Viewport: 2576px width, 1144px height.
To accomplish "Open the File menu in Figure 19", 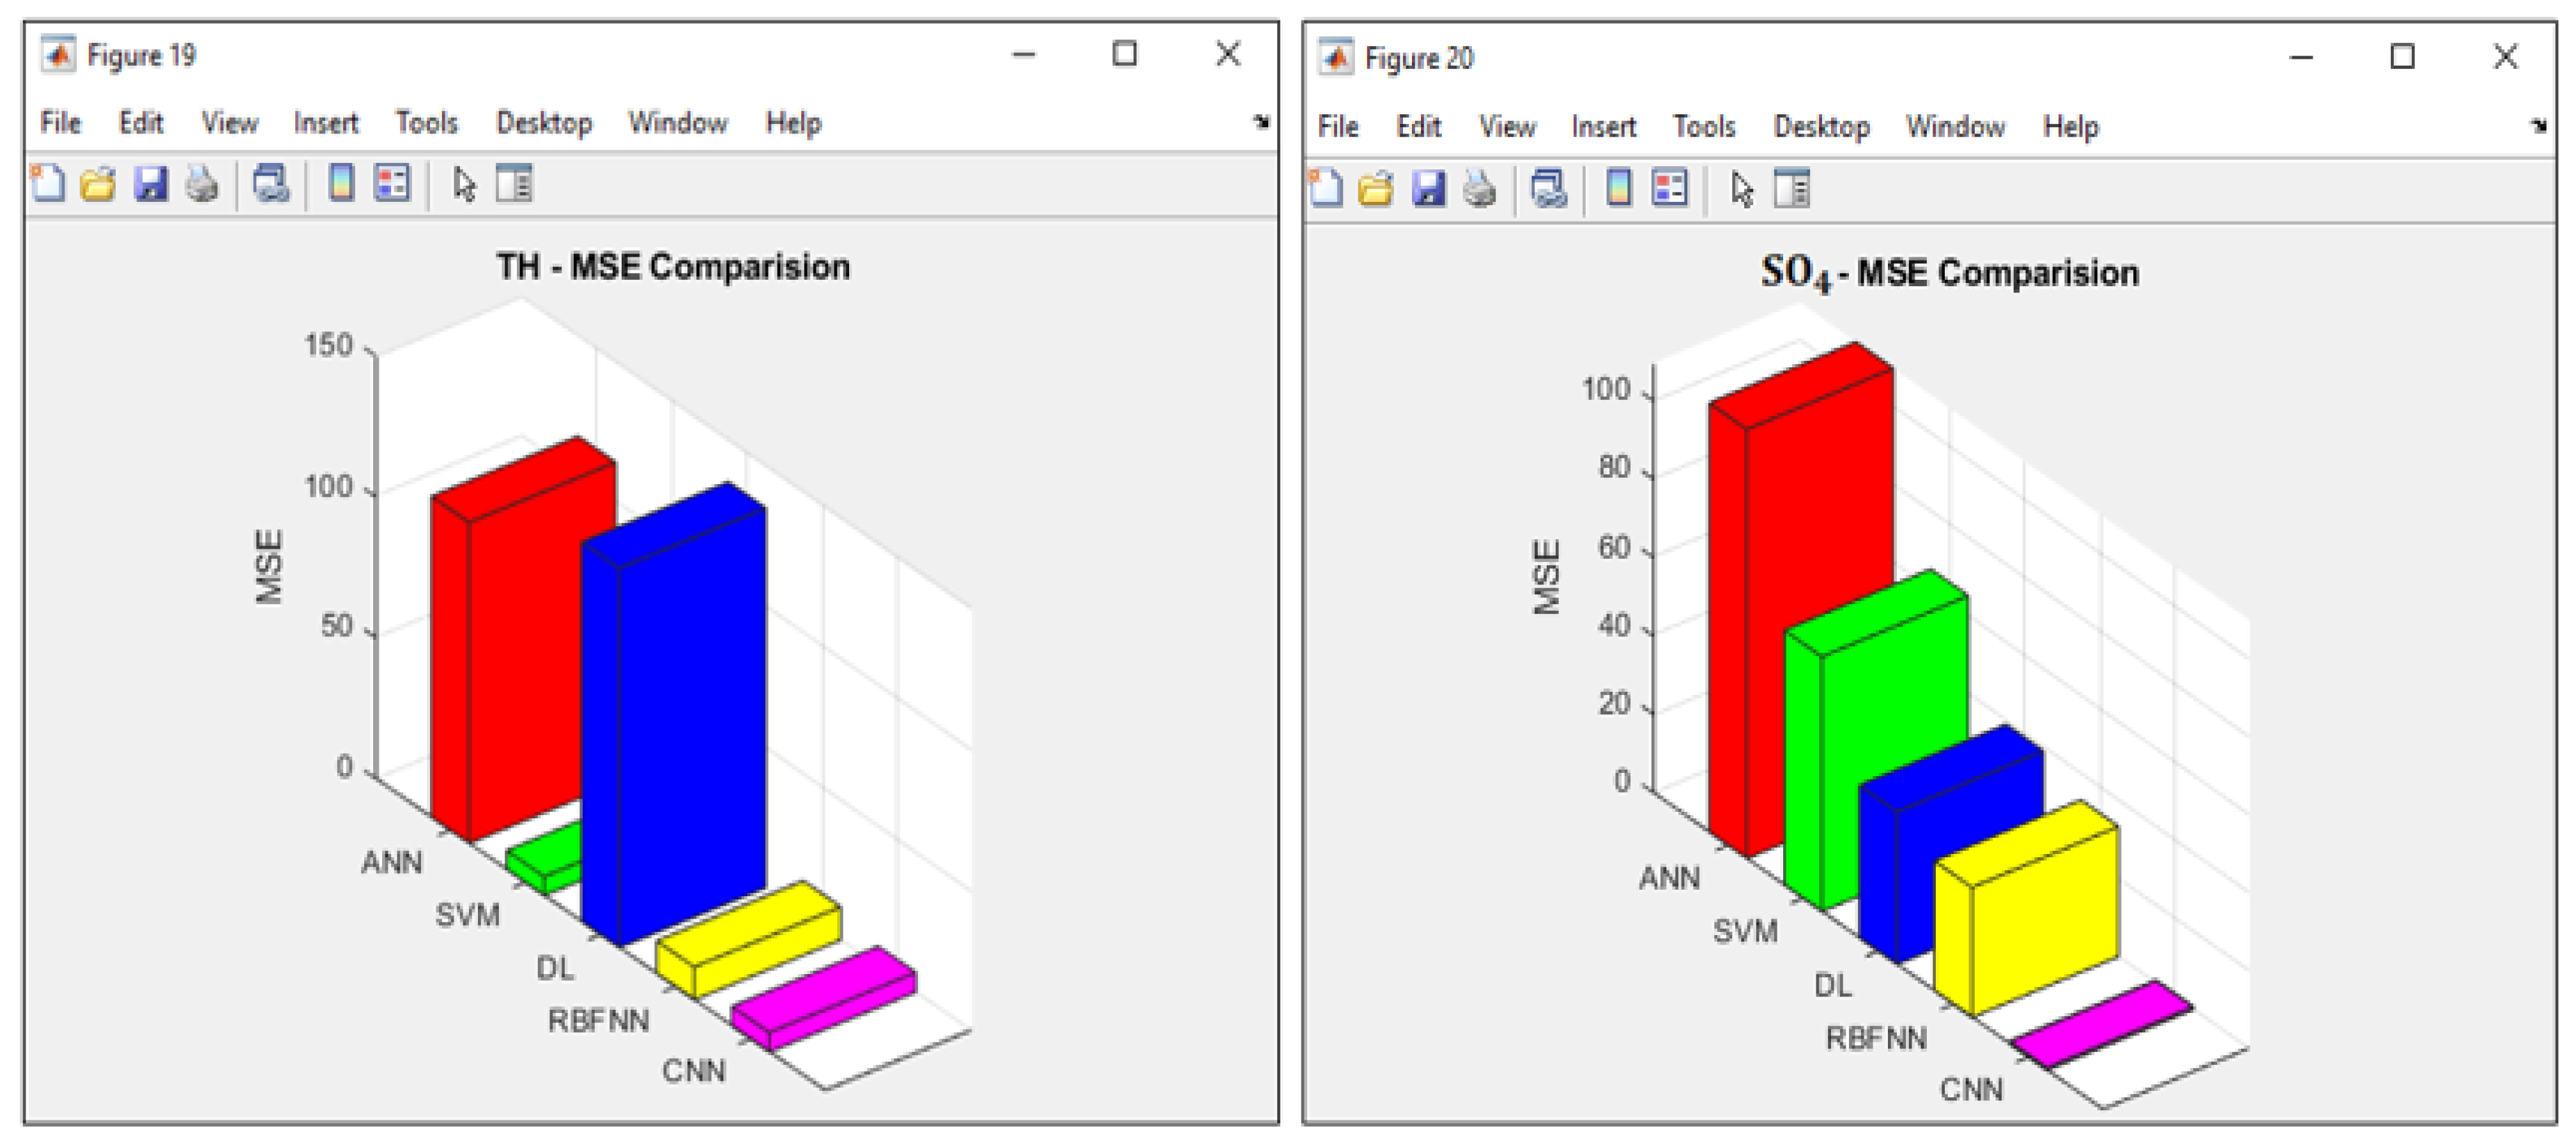I will tap(60, 123).
